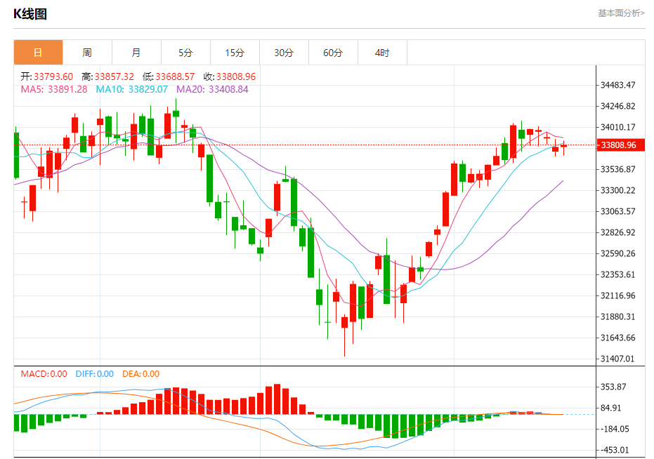Image resolution: width=654 pixels, height=459 pixels.
Task: Click the 353.87 MACD axis label
Action: click(x=613, y=387)
